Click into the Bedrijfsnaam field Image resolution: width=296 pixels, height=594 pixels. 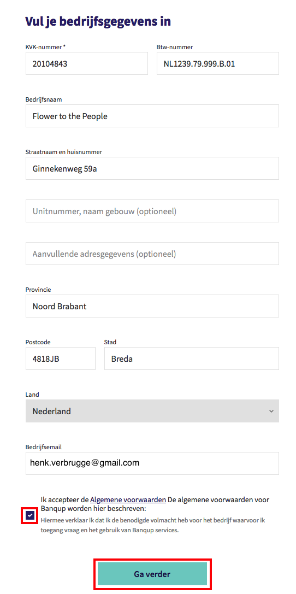(152, 116)
